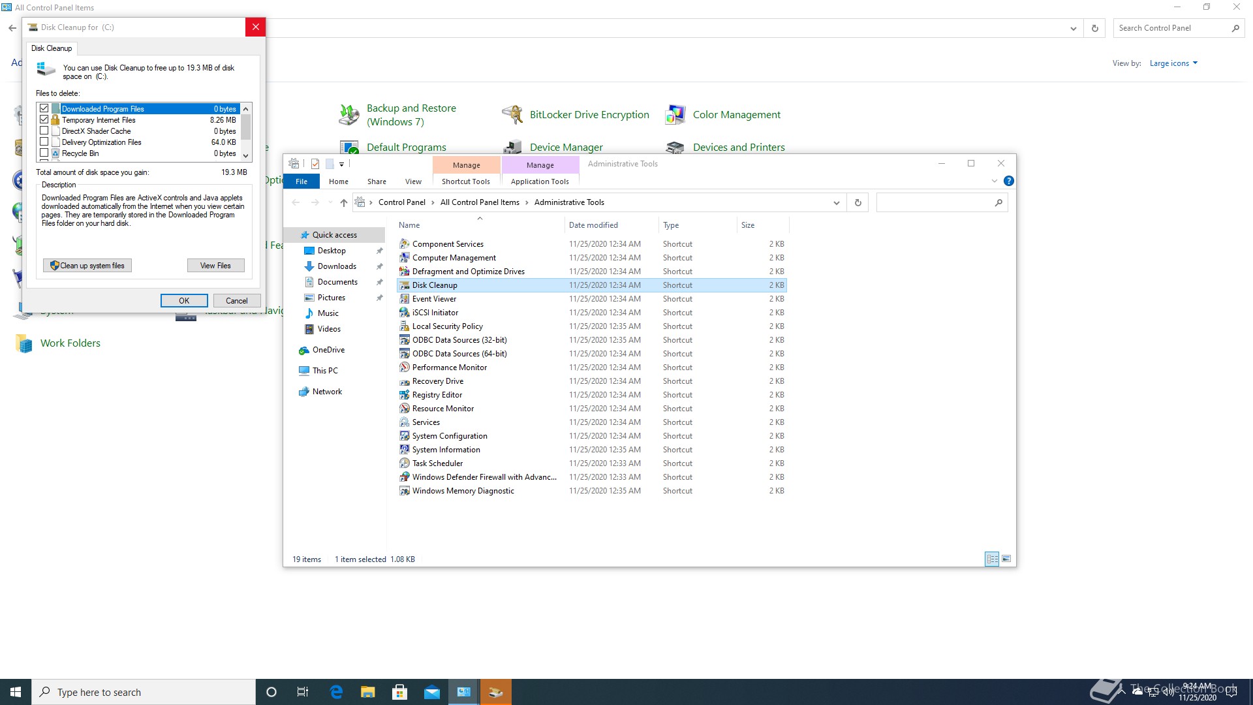Uncheck the Temporary Internet Files checkbox
Viewport: 1253px width, 705px height.
coord(44,119)
